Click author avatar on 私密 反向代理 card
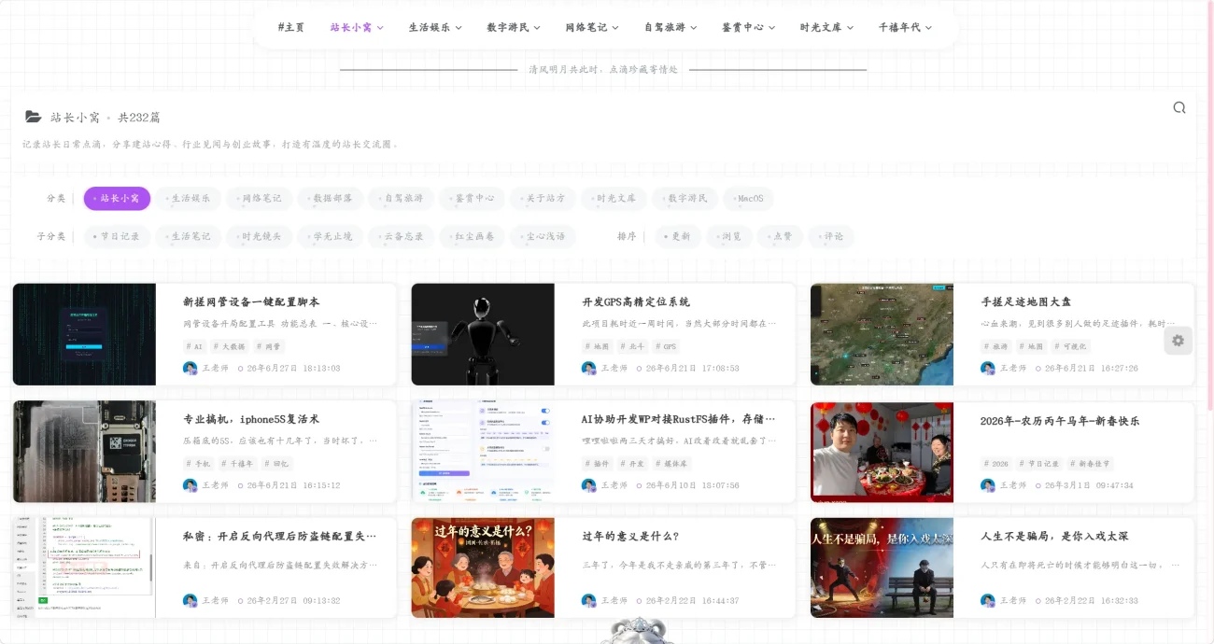Screen dimensions: 1214x644 tap(191, 601)
